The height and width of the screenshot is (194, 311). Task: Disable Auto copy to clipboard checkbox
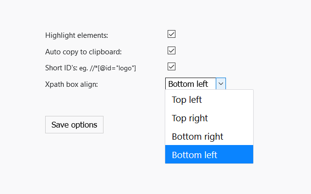[171, 50]
